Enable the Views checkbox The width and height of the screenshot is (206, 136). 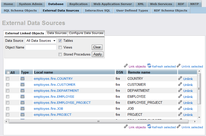(x=60, y=47)
